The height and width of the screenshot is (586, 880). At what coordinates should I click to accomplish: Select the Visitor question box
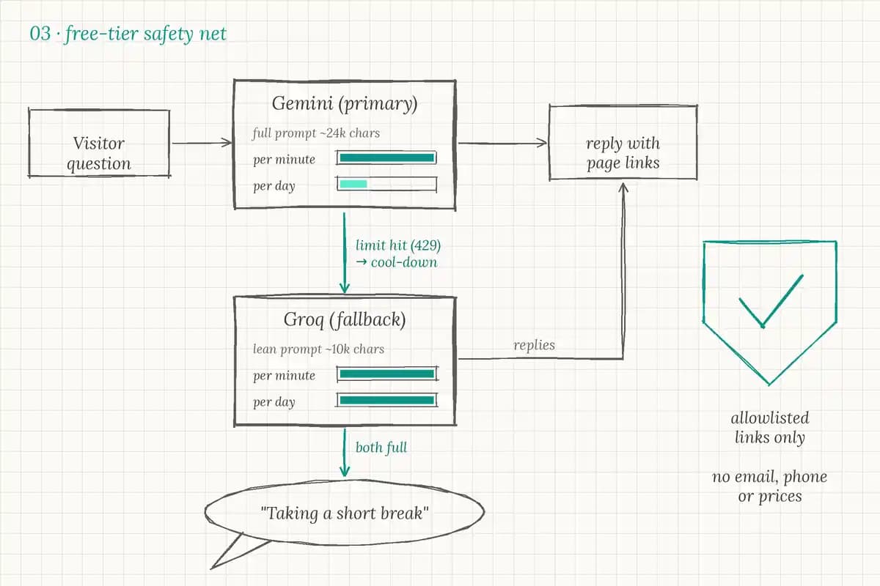pos(99,144)
